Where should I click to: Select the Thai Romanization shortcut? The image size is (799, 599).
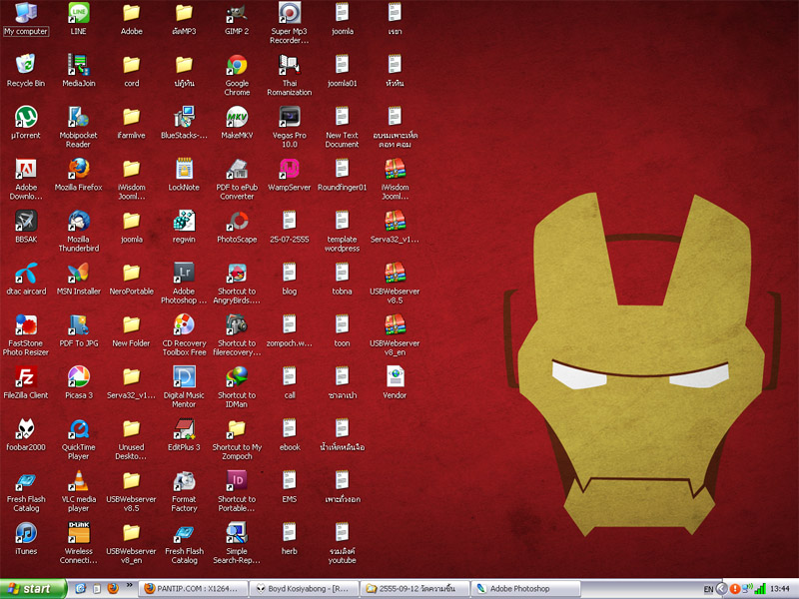[x=290, y=76]
